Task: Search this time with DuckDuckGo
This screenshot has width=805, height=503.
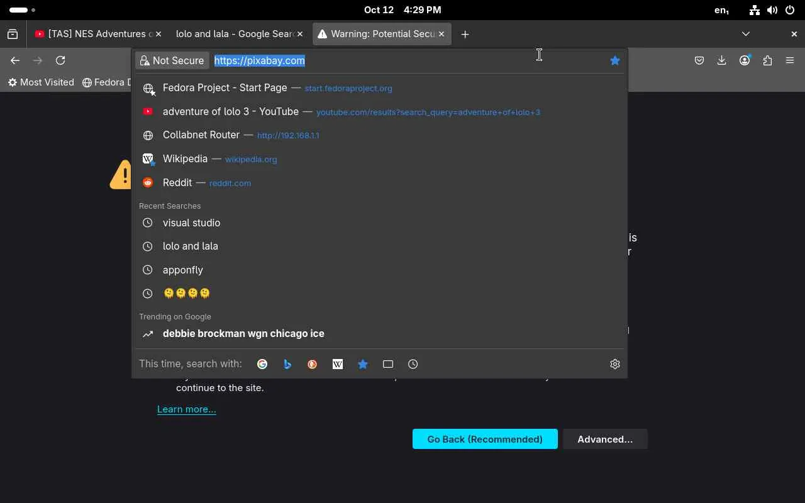Action: 313,364
